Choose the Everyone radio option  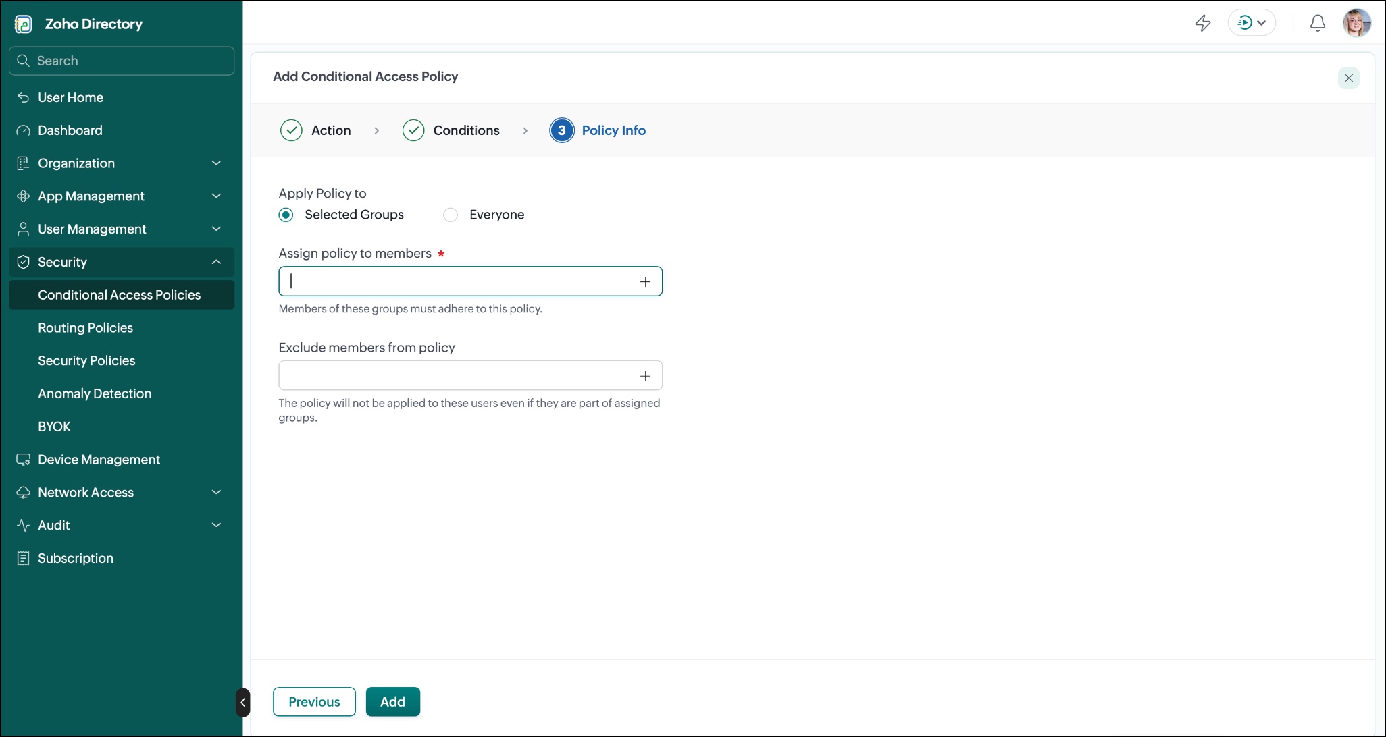451,215
